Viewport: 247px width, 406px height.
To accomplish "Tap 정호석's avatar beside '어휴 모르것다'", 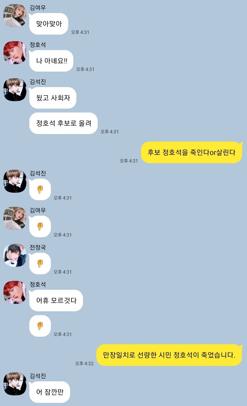I will click(15, 292).
